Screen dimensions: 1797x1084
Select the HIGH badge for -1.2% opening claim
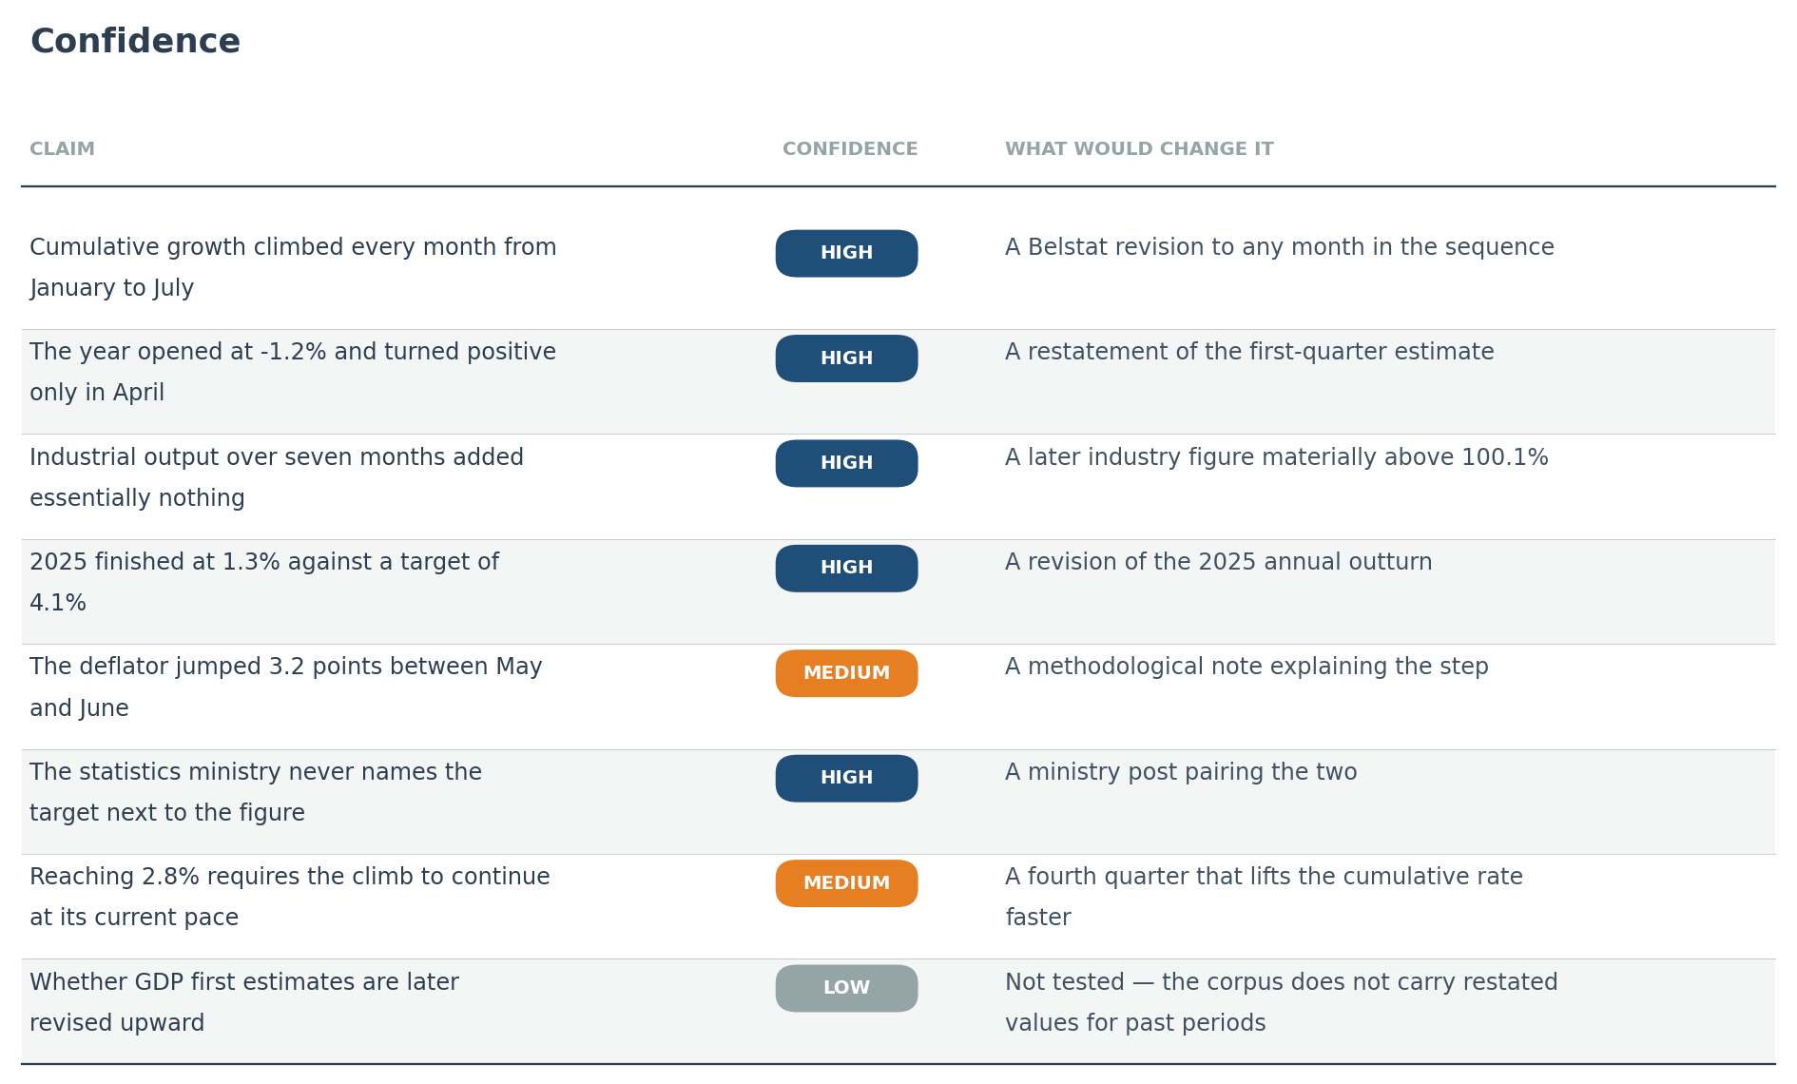point(846,358)
